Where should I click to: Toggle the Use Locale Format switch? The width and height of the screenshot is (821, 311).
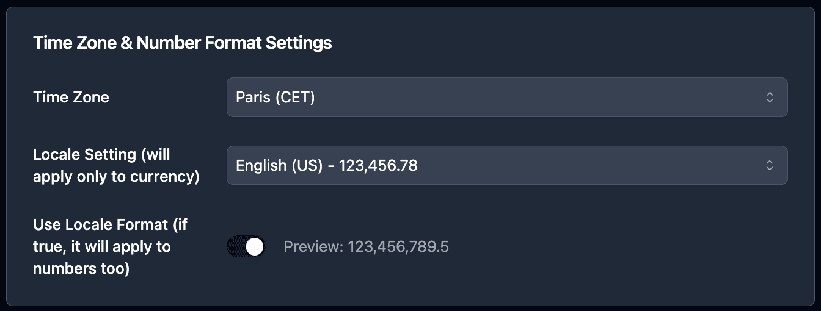[246, 247]
